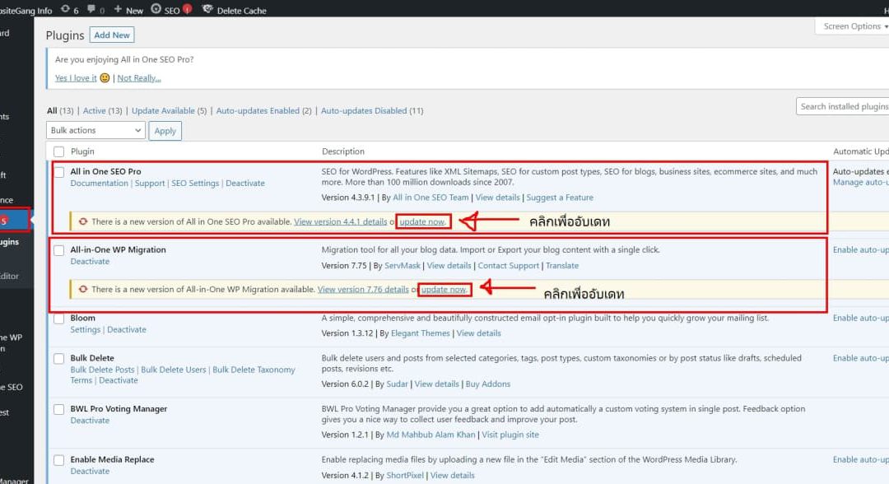
Task: Check the Bulk Delete plugin checkbox
Action: tap(59, 358)
